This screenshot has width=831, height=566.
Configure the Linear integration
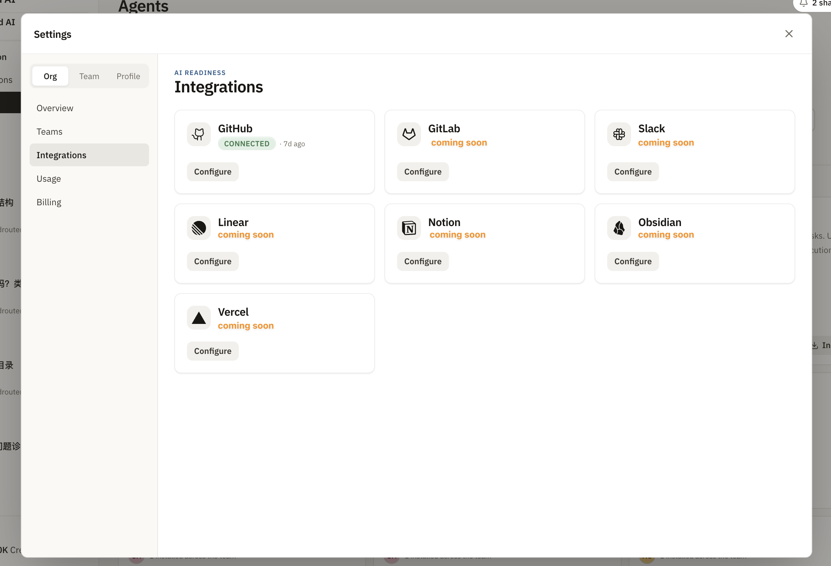[213, 262]
